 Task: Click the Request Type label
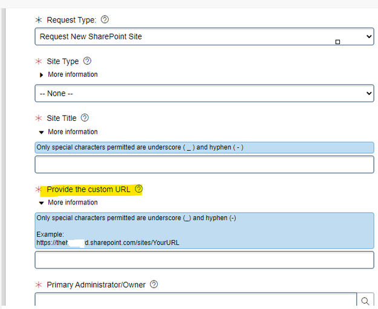click(71, 20)
